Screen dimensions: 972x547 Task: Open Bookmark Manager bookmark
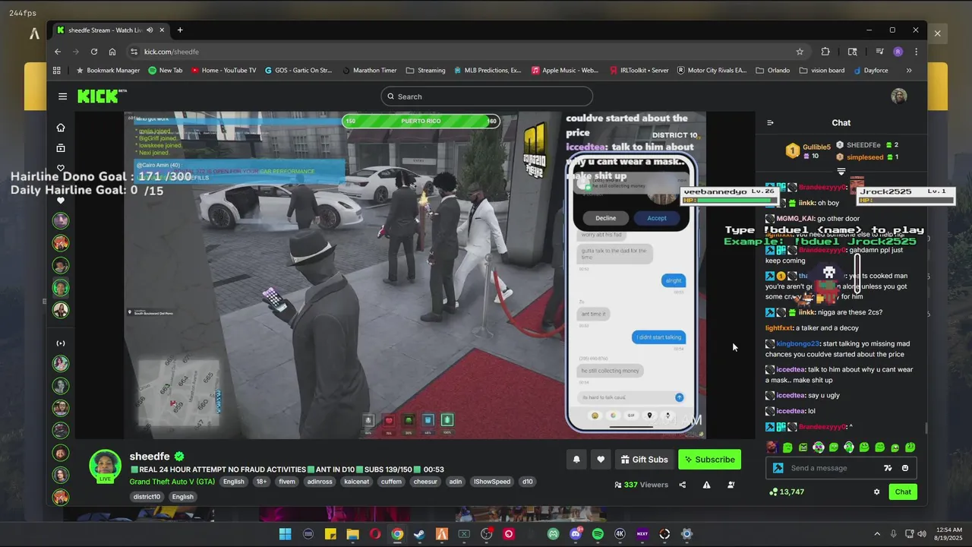pyautogui.click(x=107, y=71)
